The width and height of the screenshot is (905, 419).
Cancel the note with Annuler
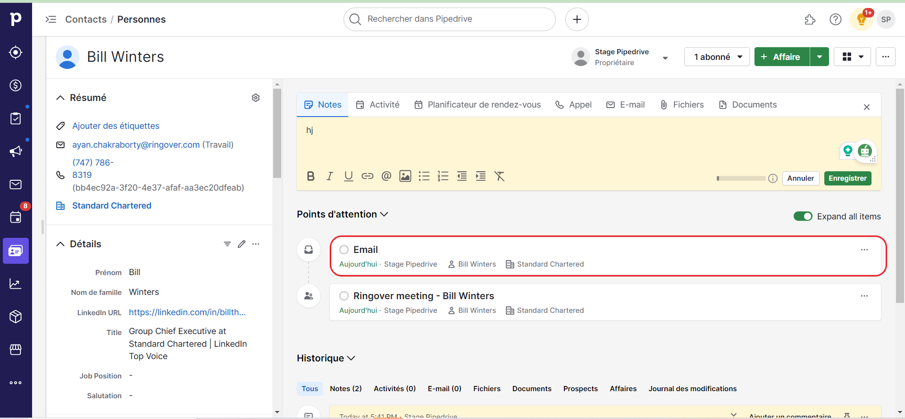point(801,178)
